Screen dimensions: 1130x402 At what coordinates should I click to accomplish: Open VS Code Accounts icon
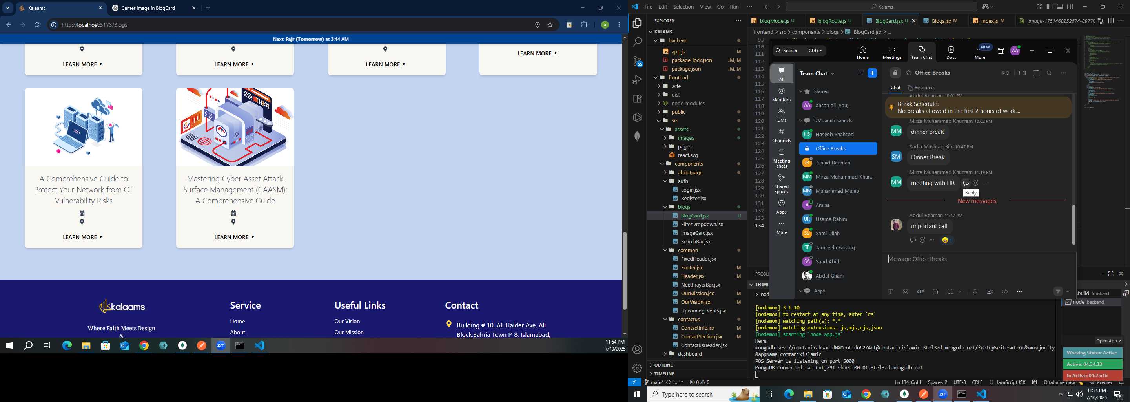coord(637,349)
